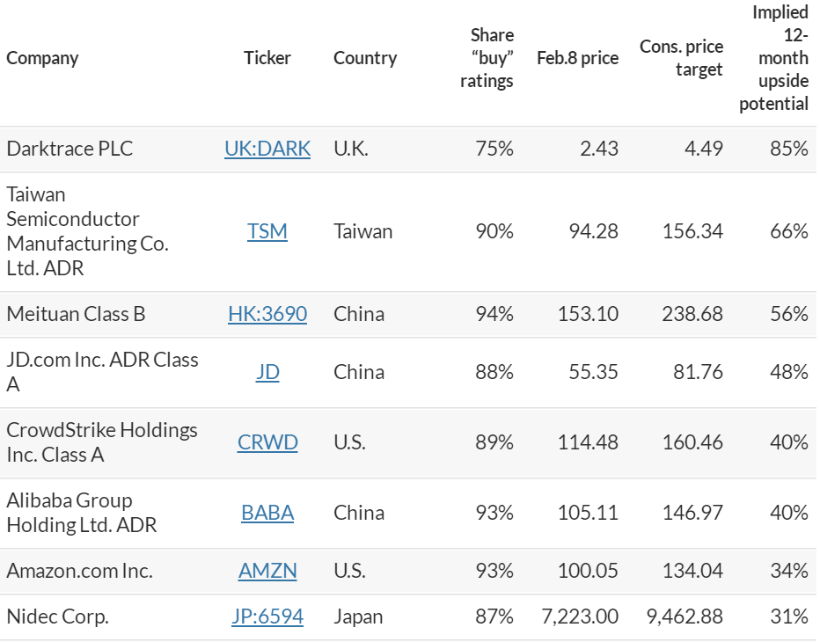Screen dimensions: 820x642
Task: Click the Feb. 8 price header
Action: pyautogui.click(x=577, y=58)
